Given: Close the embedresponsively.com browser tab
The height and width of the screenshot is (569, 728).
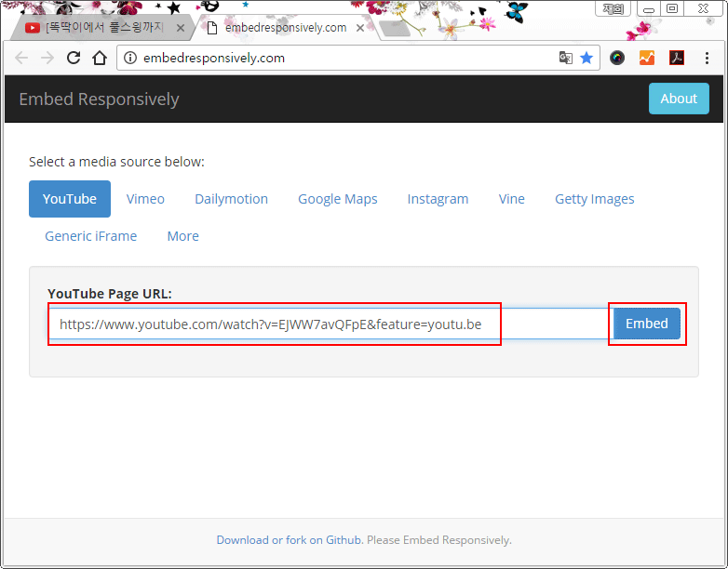Looking at the screenshot, I should (361, 28).
